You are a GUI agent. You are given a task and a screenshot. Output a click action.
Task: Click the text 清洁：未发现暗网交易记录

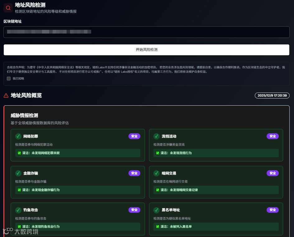tap(179, 190)
